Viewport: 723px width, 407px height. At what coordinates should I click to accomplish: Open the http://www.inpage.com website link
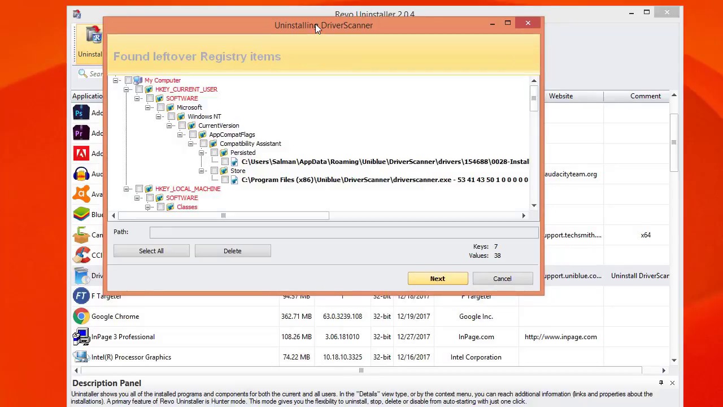[x=560, y=337]
